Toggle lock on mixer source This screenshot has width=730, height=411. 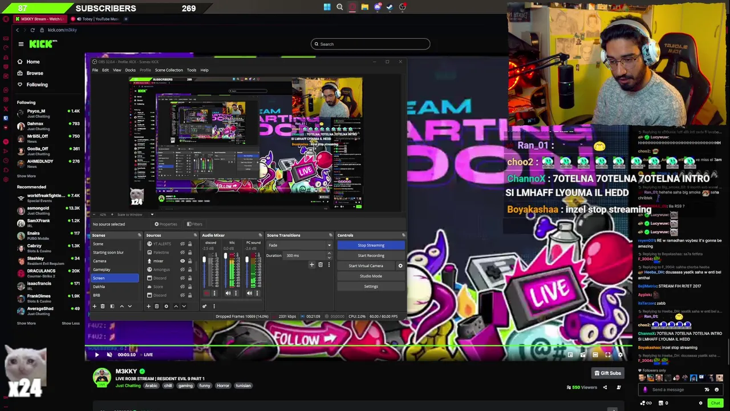(x=190, y=261)
